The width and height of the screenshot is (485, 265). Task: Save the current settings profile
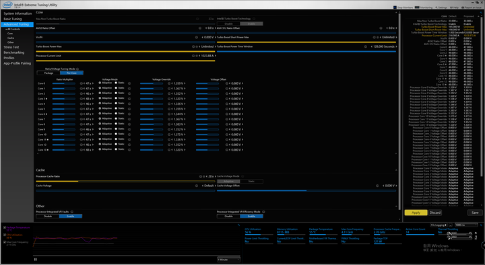pos(475,213)
